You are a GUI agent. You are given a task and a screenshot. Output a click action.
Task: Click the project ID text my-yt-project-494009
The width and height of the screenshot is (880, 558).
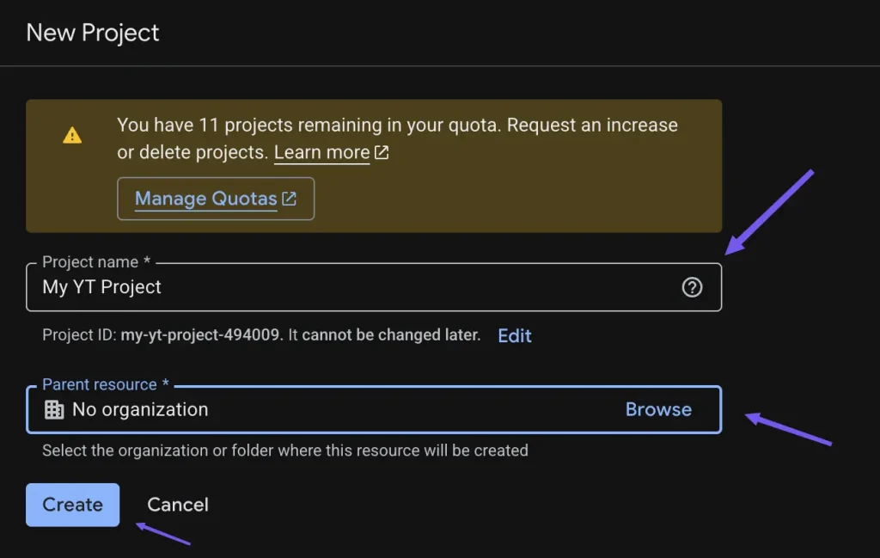pyautogui.click(x=200, y=335)
